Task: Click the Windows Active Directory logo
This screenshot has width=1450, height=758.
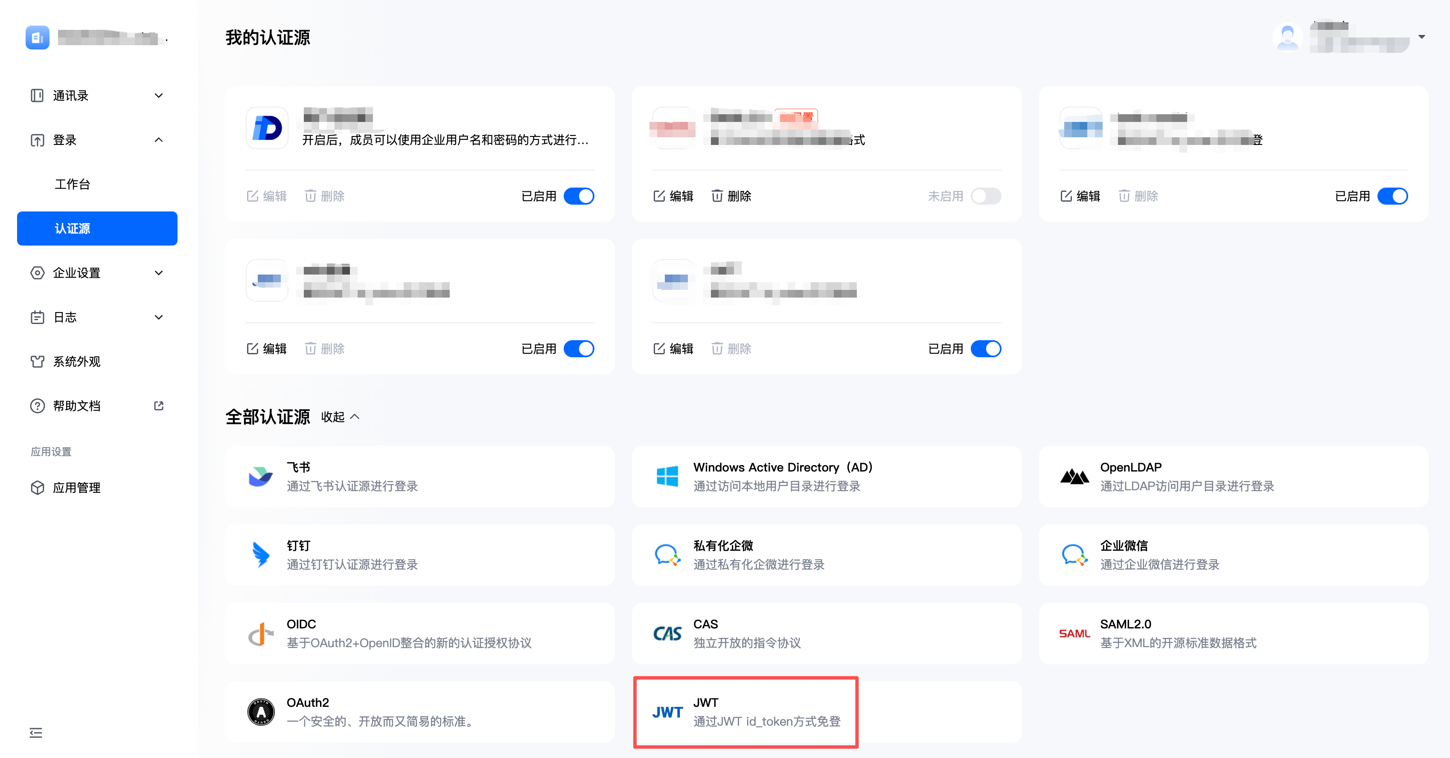Action: pyautogui.click(x=667, y=476)
